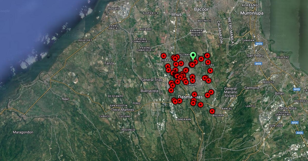
Task: Click the vertical Calabarzon region label
Action: point(220,32)
